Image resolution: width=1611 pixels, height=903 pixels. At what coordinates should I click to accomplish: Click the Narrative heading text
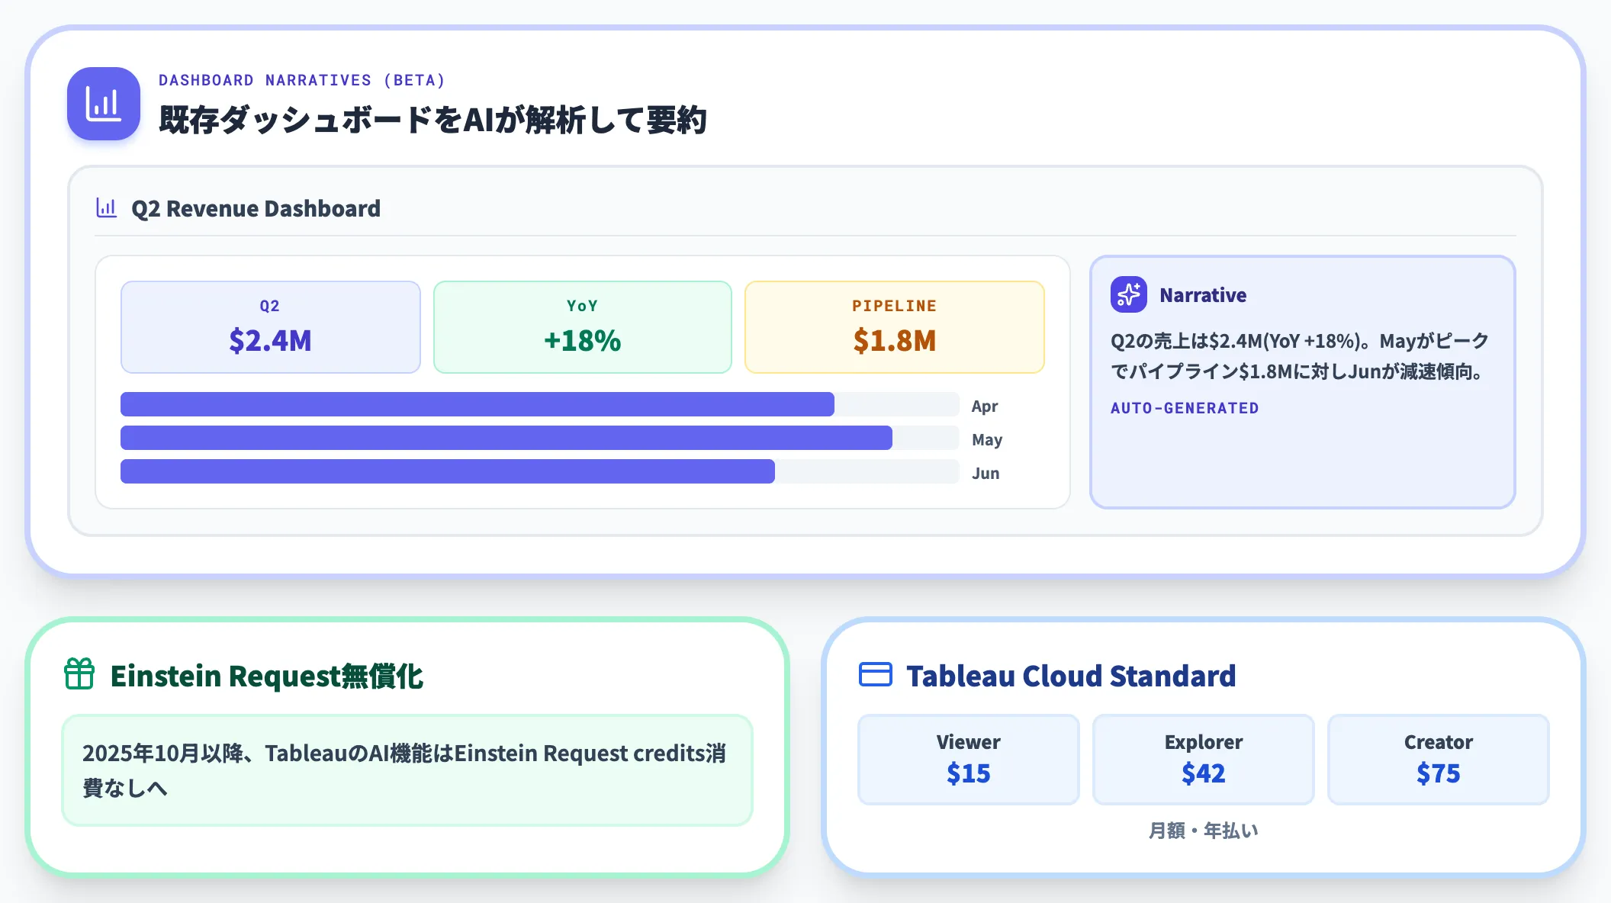tap(1203, 295)
